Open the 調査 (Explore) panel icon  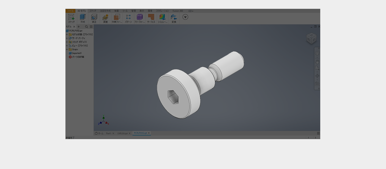click(105, 17)
